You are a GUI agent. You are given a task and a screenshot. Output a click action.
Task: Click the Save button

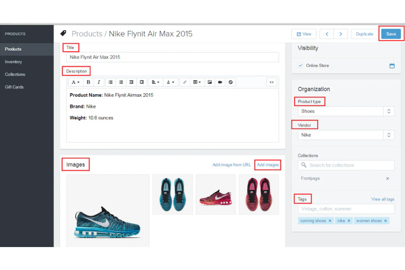[391, 34]
